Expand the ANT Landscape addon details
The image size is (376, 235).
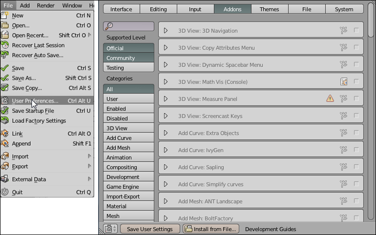(x=166, y=201)
